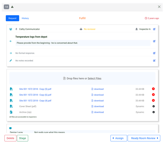The height and width of the screenshot is (147, 165).
Task: Remove the Copy (6).pdf file
Action: 153,95
